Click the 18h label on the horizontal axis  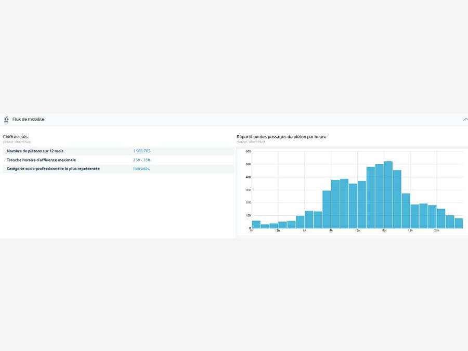[x=410, y=231]
